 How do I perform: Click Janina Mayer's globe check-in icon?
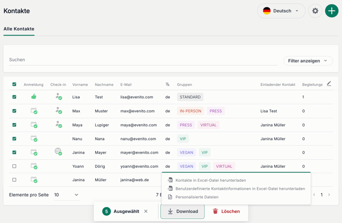point(58,151)
